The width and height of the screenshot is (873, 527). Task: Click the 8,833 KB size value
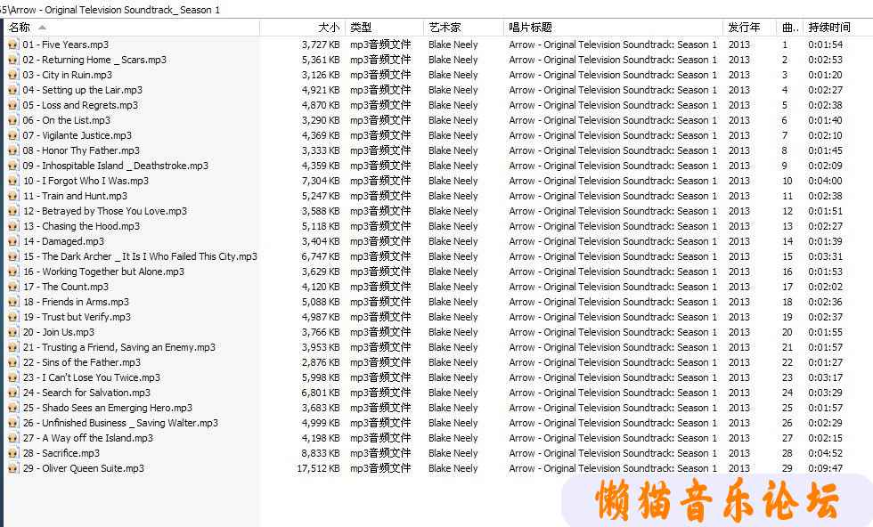pyautogui.click(x=321, y=453)
